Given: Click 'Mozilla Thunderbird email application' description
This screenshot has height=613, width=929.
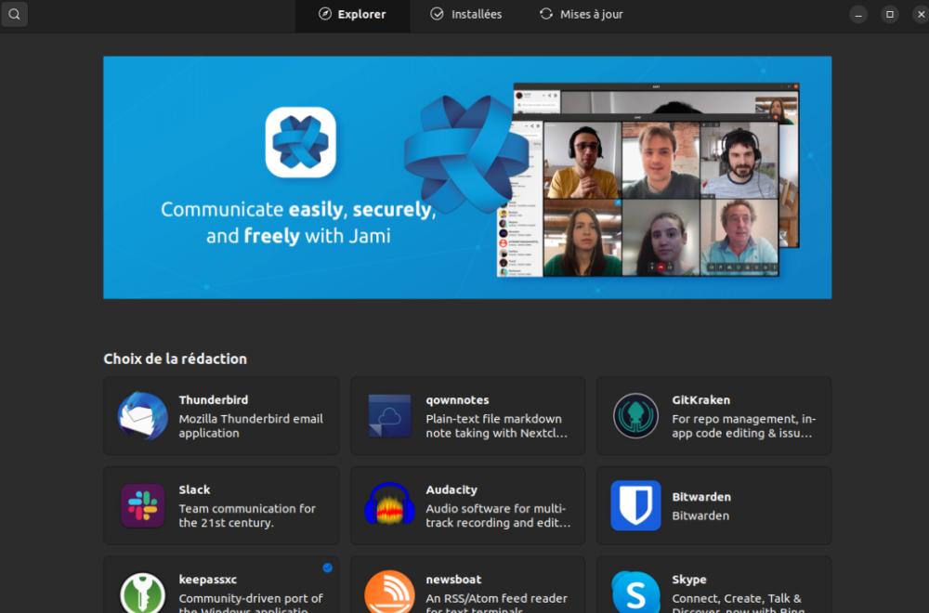Looking at the screenshot, I should [x=251, y=425].
